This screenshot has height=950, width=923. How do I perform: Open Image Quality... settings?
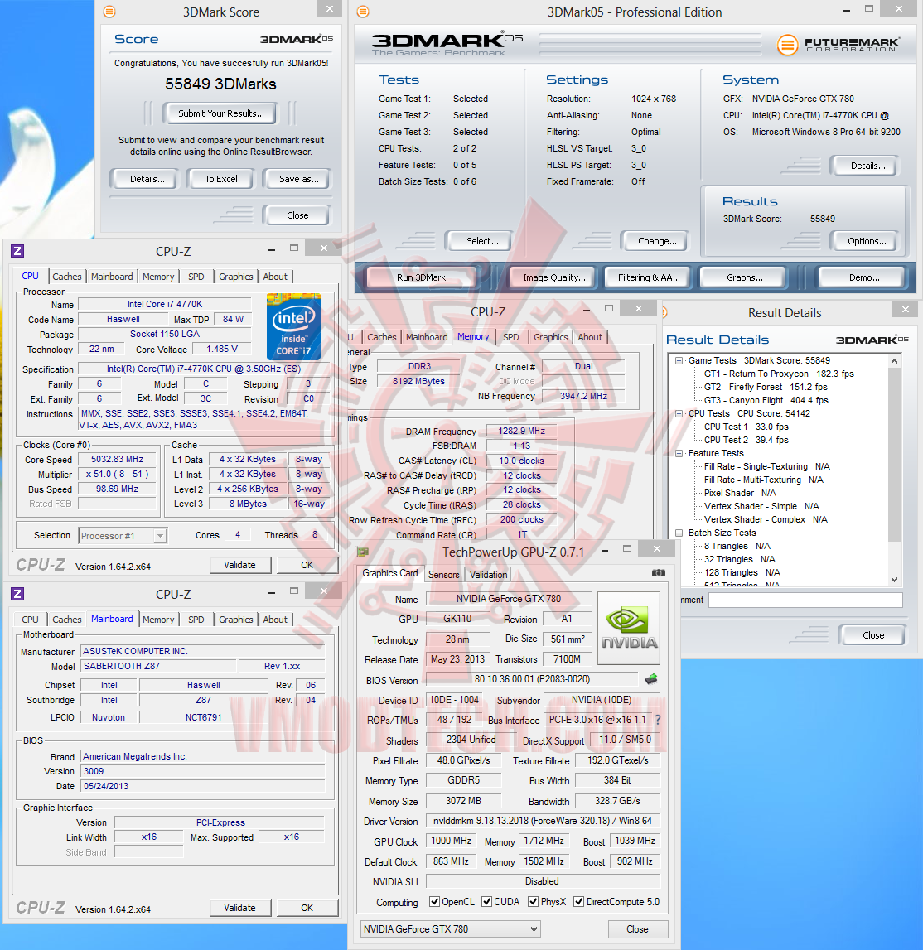tap(554, 277)
